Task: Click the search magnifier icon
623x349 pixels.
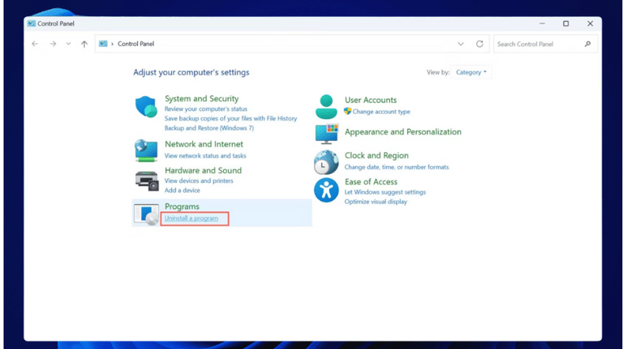Action: pyautogui.click(x=587, y=44)
